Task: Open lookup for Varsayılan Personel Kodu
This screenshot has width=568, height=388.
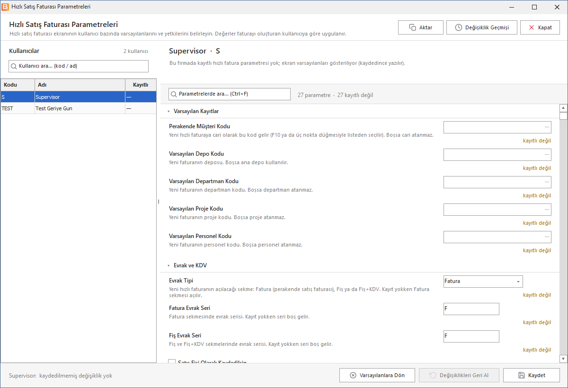Action: (547, 237)
